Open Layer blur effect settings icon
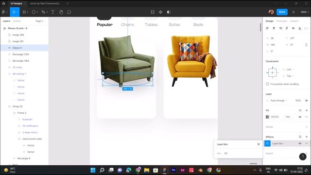This screenshot has width=311, height=175. pos(267,143)
